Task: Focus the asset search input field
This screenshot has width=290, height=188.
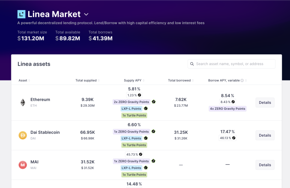Action: pyautogui.click(x=231, y=64)
